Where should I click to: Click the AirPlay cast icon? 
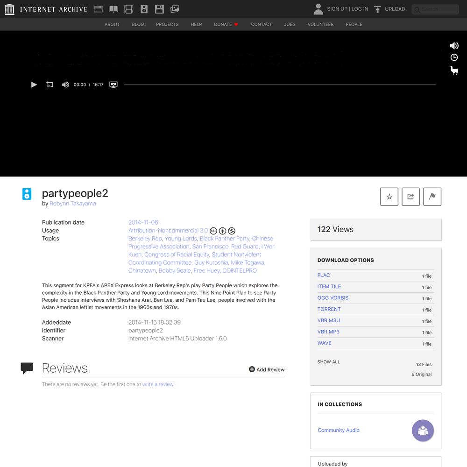113,85
